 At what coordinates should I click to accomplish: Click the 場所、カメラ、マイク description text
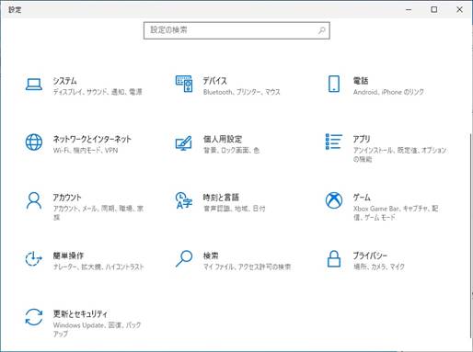coord(379,267)
